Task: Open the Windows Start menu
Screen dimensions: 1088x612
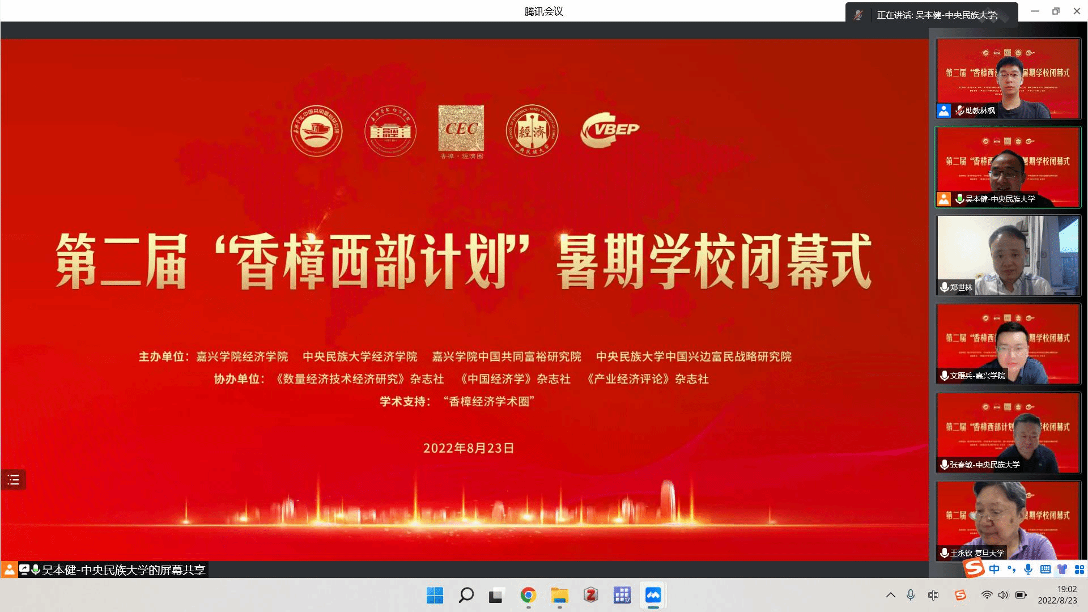Action: (x=435, y=595)
